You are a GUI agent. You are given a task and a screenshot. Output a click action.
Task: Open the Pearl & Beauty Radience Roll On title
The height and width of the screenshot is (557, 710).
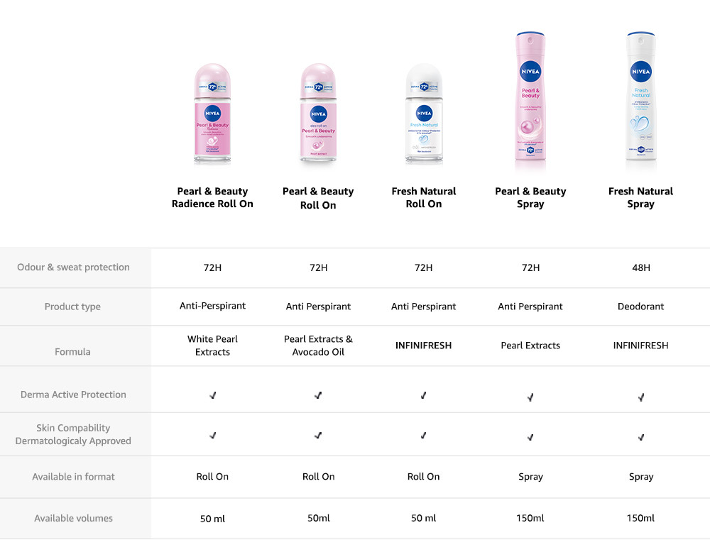[x=212, y=197]
